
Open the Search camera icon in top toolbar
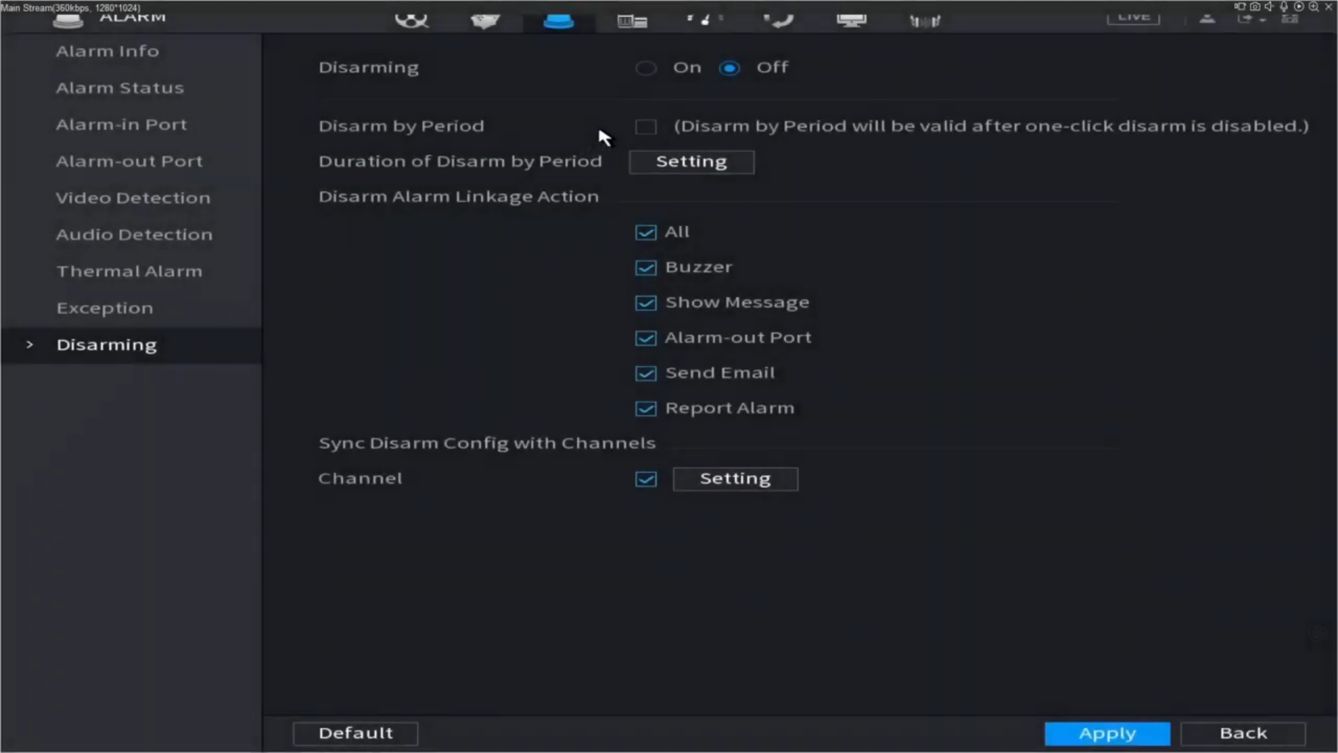coord(411,20)
